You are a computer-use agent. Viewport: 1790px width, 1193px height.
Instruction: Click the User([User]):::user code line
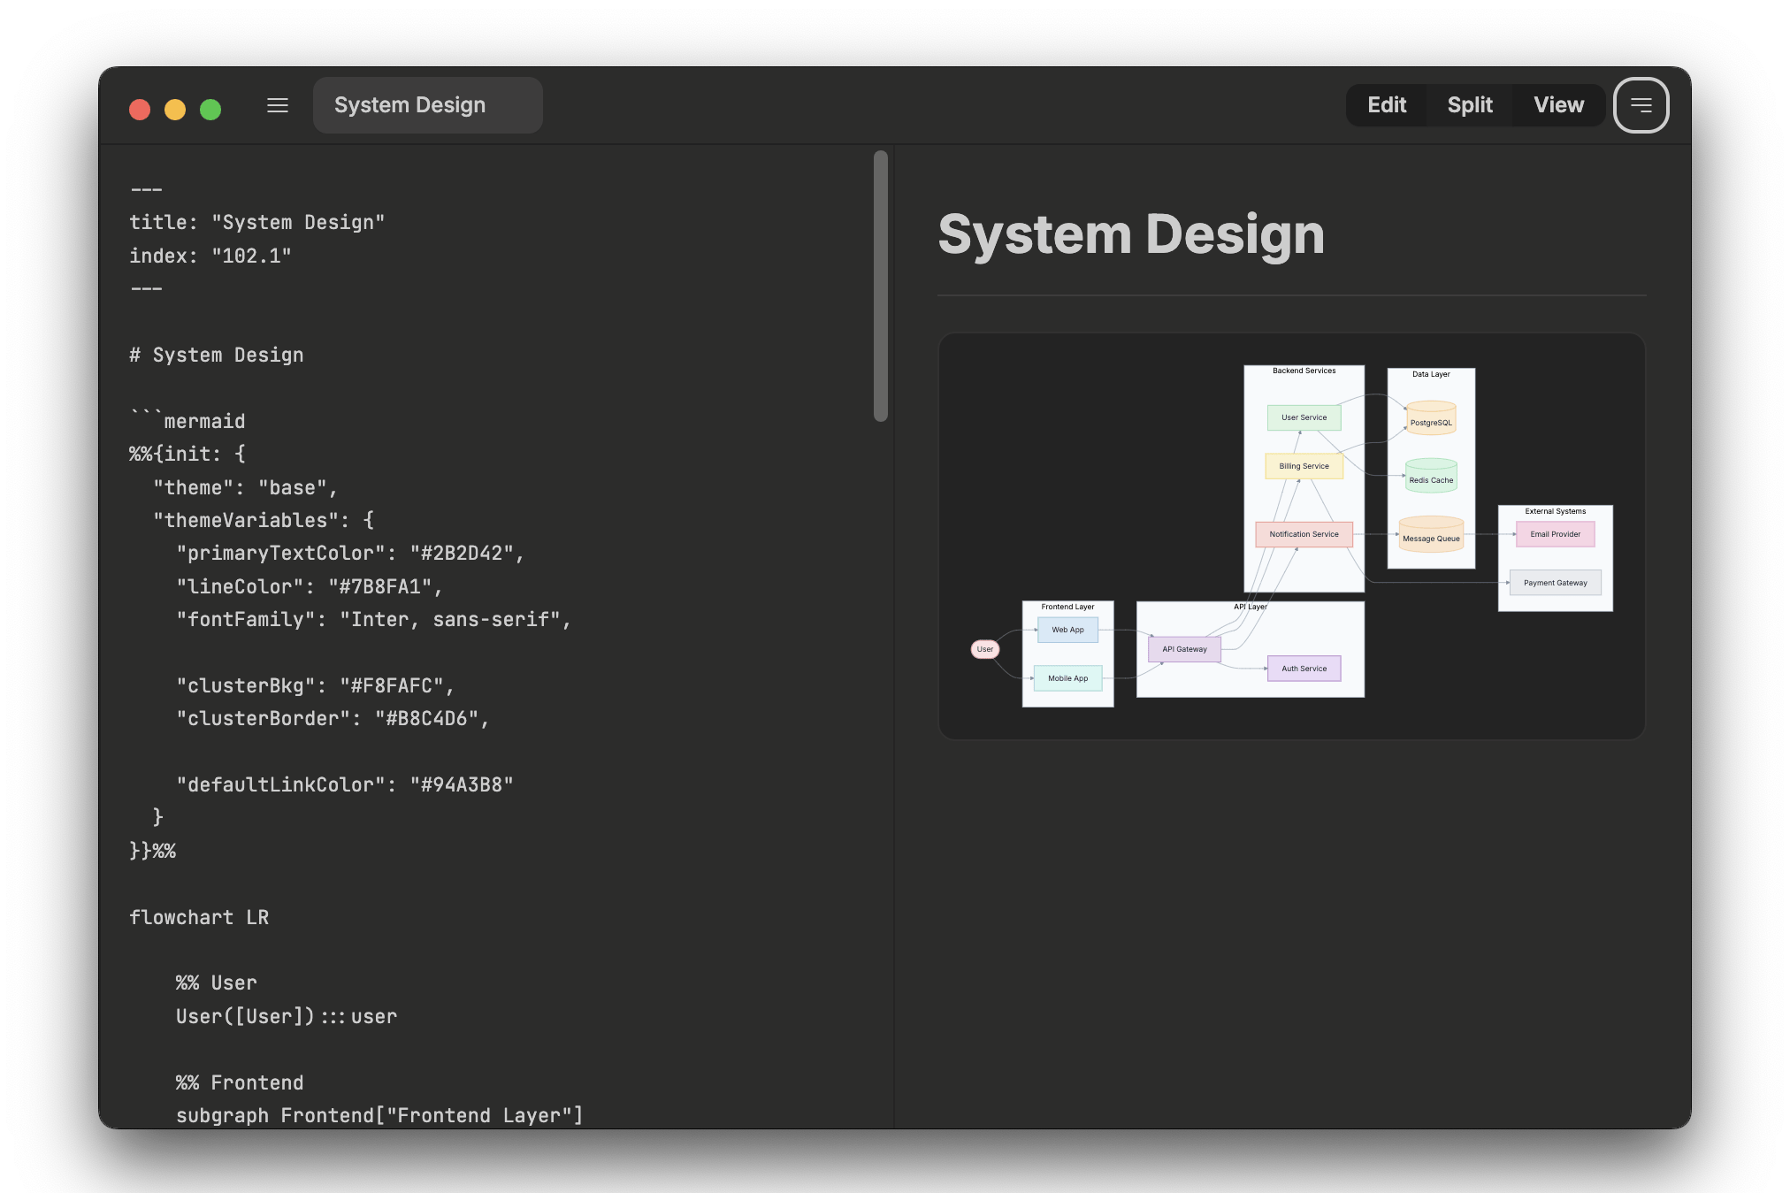[x=287, y=1017]
